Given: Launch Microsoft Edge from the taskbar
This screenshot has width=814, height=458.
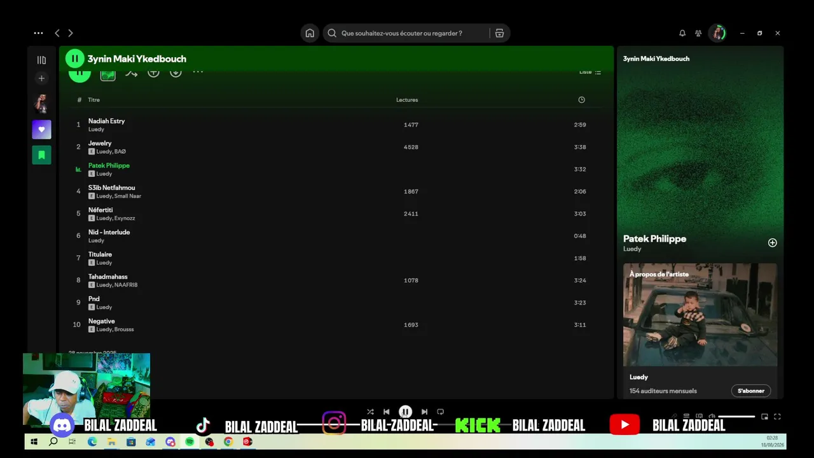Looking at the screenshot, I should coord(92,441).
